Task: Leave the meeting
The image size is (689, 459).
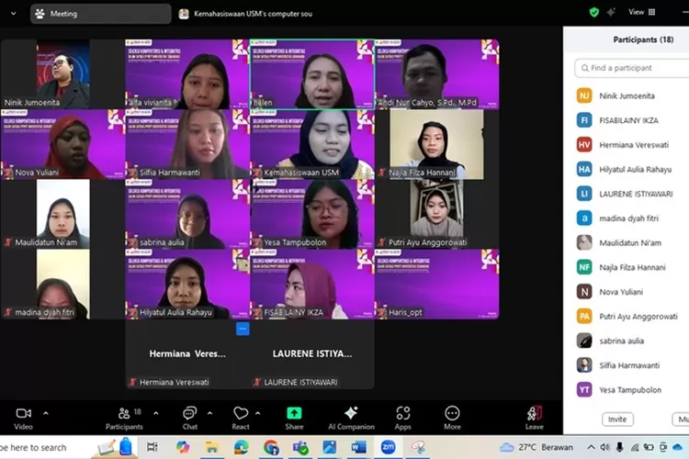Action: pos(535,419)
